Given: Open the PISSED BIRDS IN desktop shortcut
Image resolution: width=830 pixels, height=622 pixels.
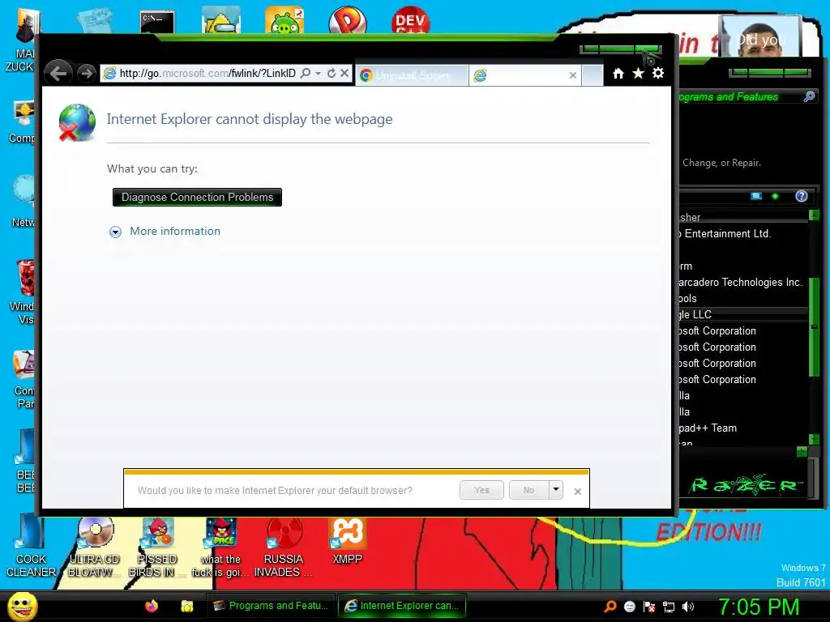Looking at the screenshot, I should pyautogui.click(x=156, y=547).
